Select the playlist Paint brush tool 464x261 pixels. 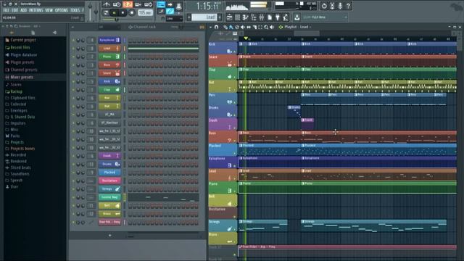231,27
